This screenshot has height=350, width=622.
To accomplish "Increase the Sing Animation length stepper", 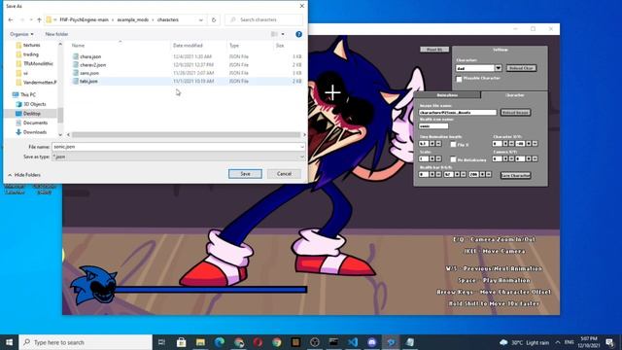I will 432,144.
